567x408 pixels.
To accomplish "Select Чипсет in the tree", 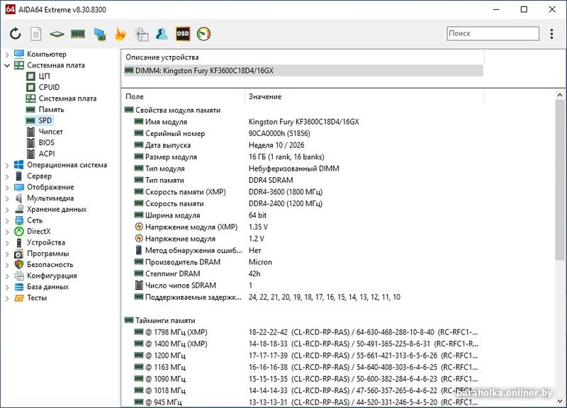I will pyautogui.click(x=50, y=132).
